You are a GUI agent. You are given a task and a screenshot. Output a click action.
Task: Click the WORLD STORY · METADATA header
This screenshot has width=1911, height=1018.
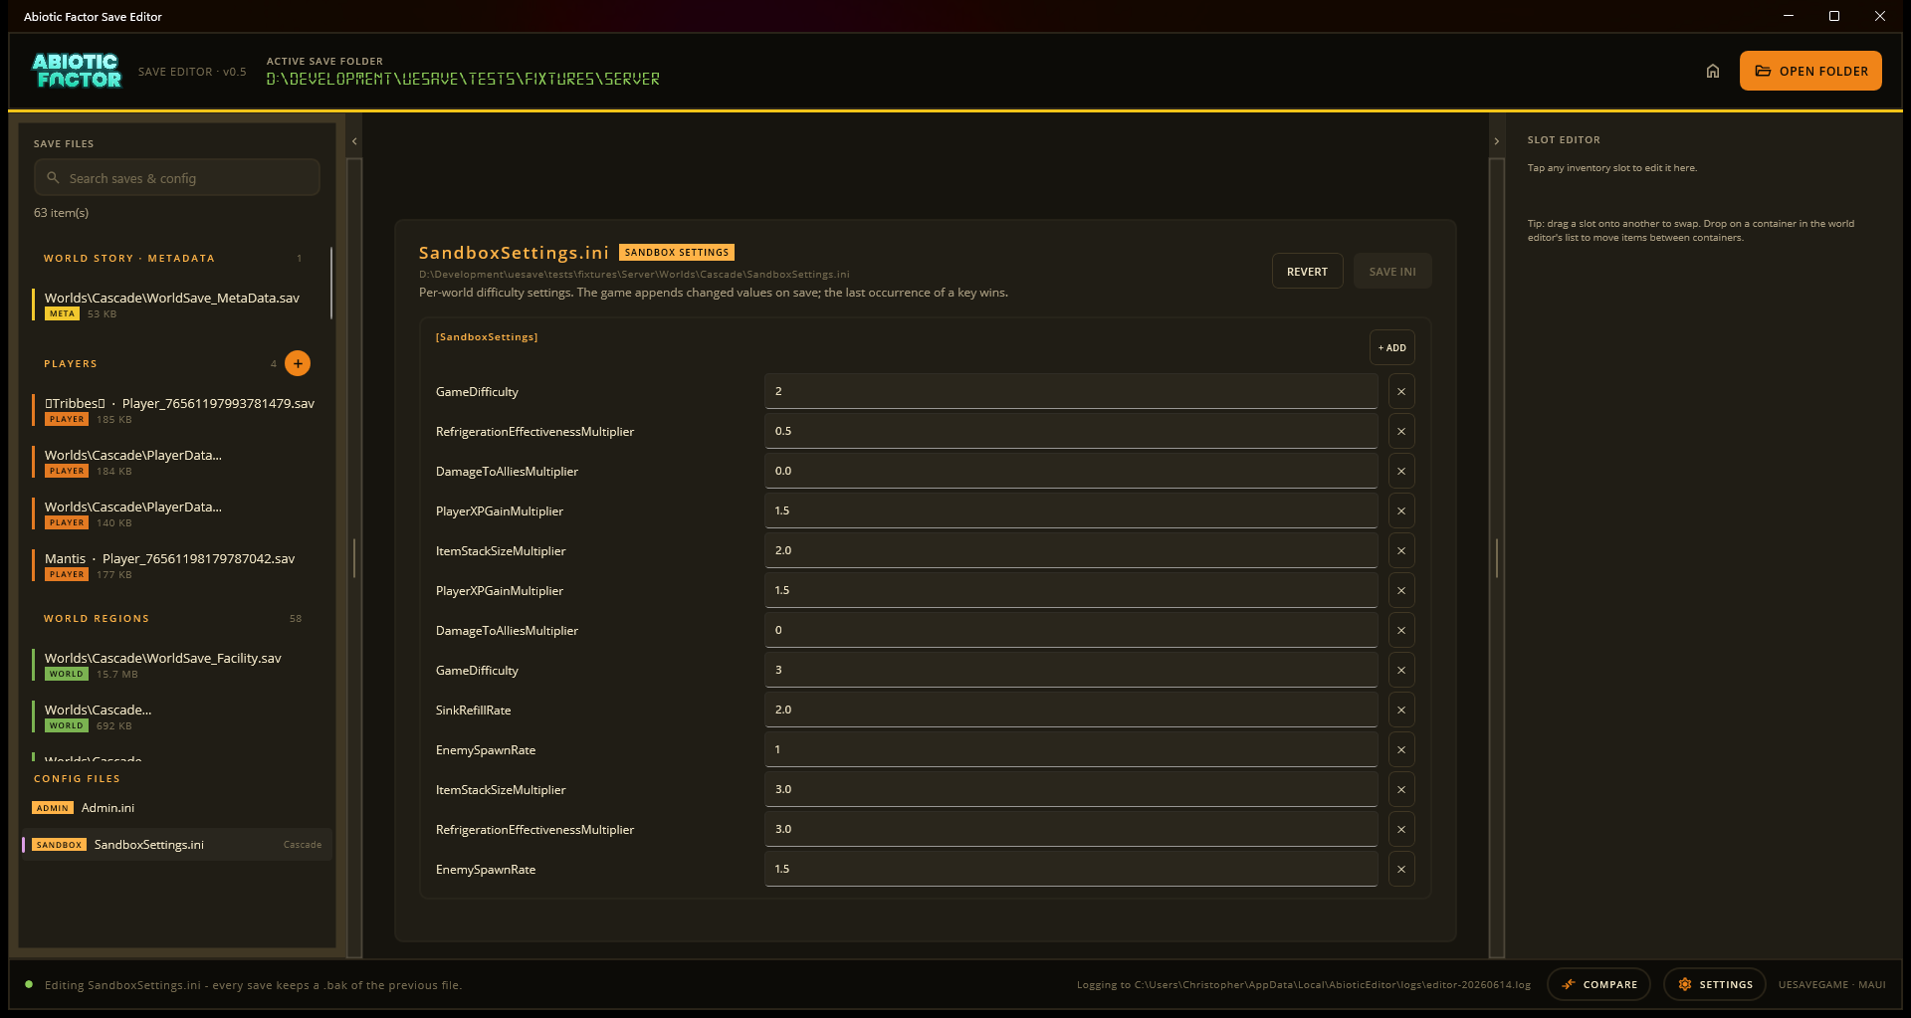(129, 259)
